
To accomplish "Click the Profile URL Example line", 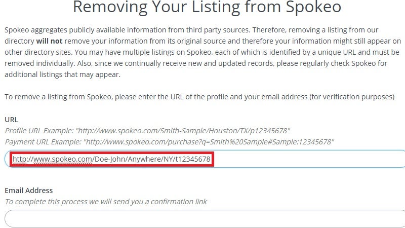I will pos(147,131).
